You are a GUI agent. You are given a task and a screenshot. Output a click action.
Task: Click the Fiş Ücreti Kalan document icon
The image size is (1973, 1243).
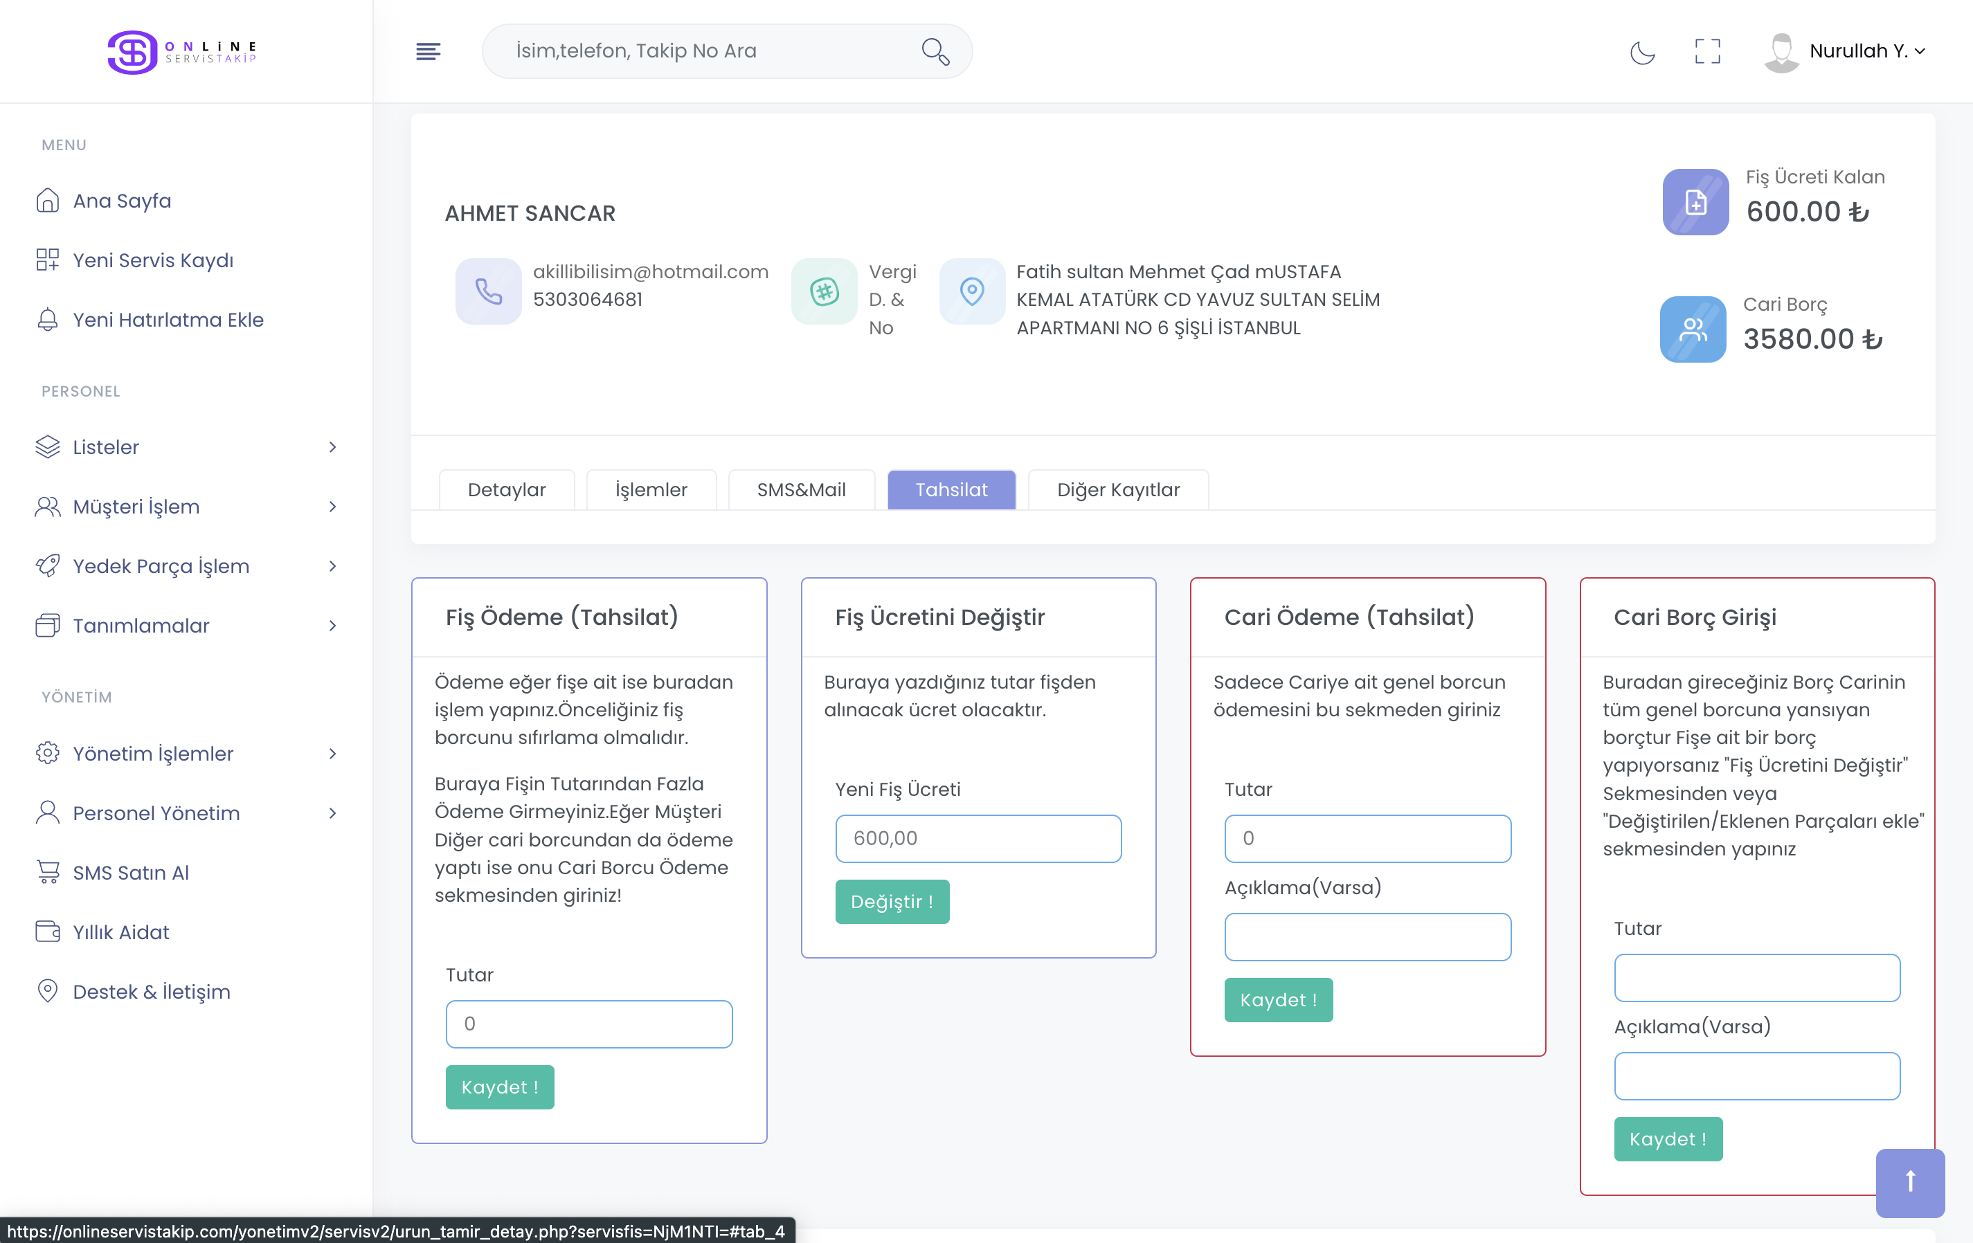[x=1695, y=202]
